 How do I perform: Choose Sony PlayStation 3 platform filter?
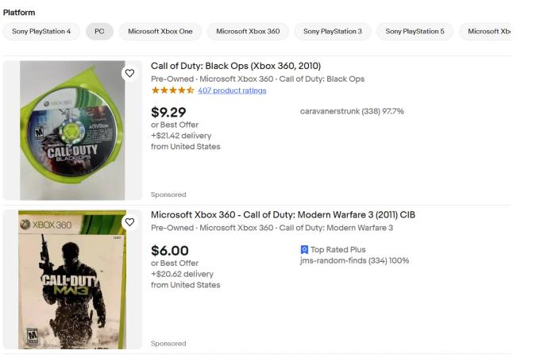coord(332,32)
